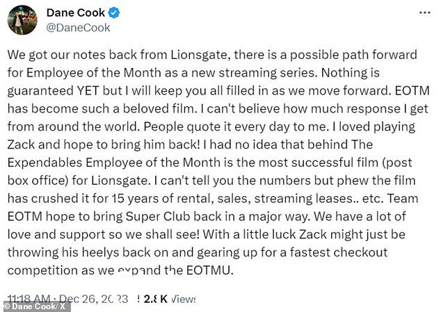Click the blue verified checkmark badge
The image size is (441, 312).
[114, 13]
